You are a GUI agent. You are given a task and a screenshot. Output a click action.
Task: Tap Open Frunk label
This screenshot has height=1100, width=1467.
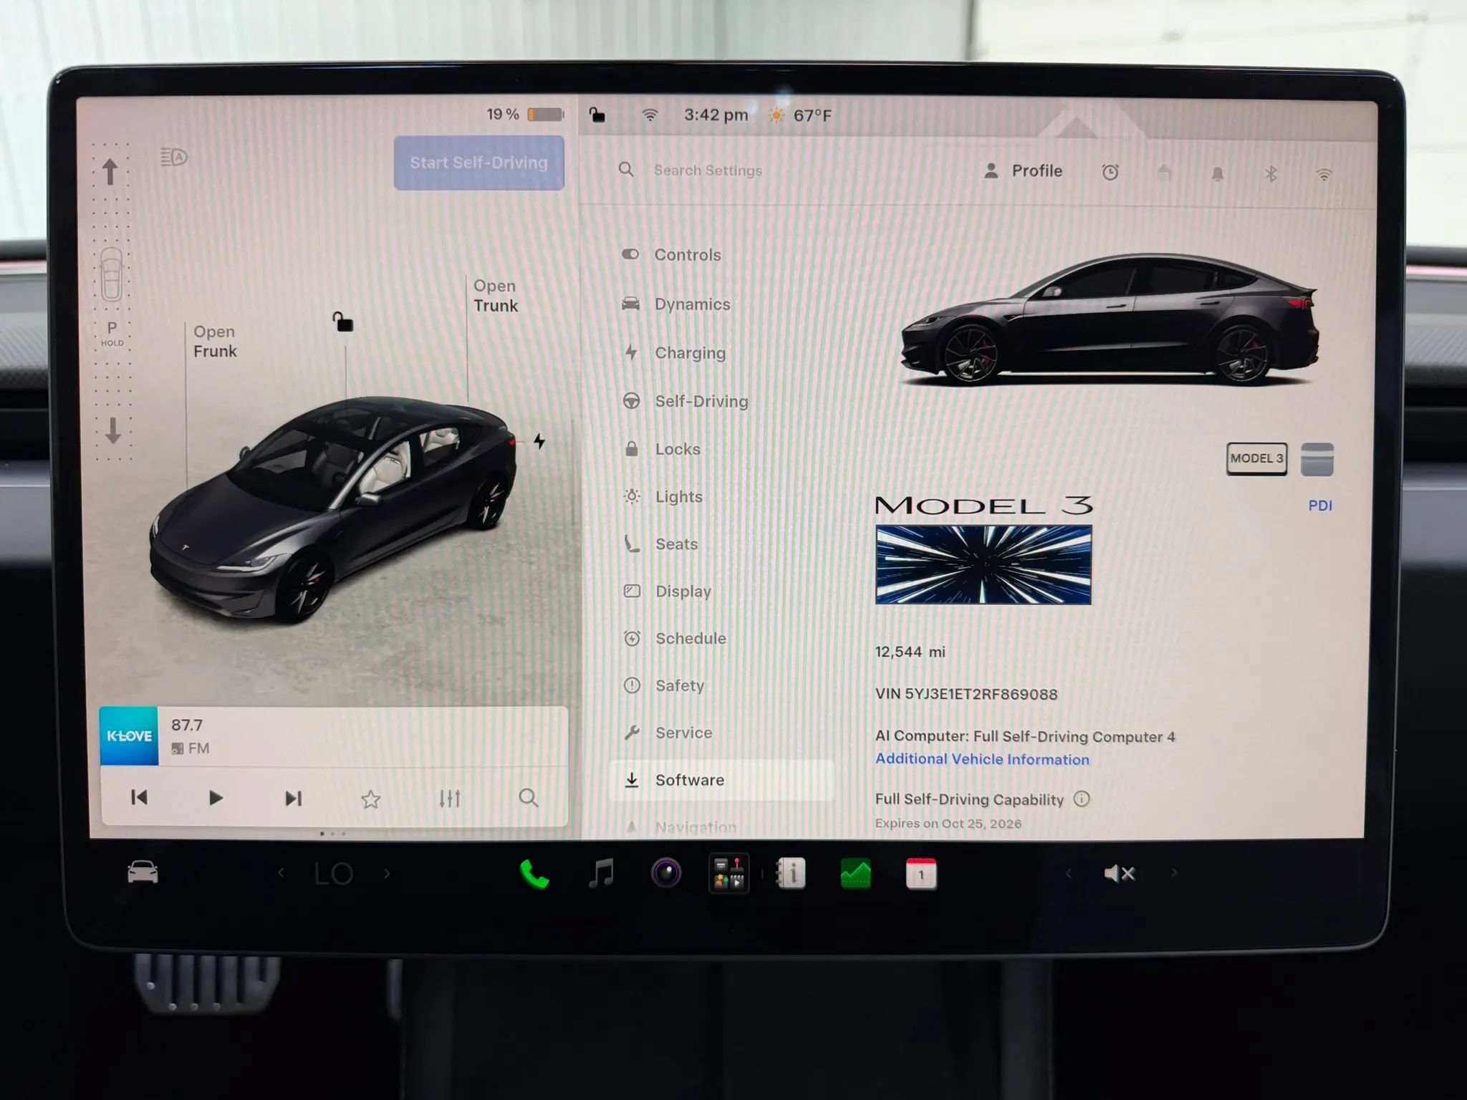(215, 342)
